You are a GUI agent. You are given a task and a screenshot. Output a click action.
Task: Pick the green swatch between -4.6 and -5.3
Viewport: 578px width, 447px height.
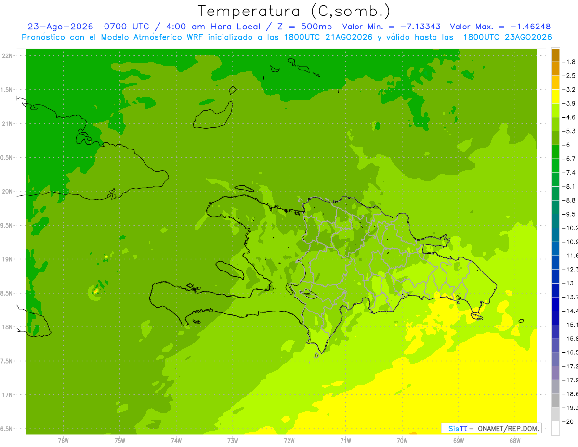pos(555,124)
